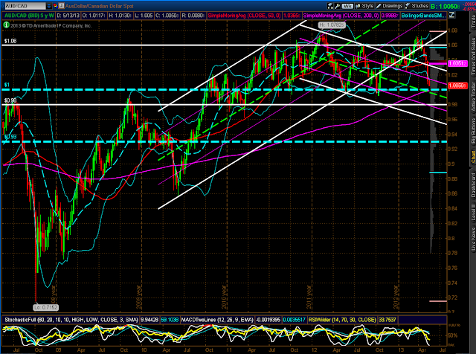
Task: Click the AUD/CAD symbol input field
Action: (24, 6)
